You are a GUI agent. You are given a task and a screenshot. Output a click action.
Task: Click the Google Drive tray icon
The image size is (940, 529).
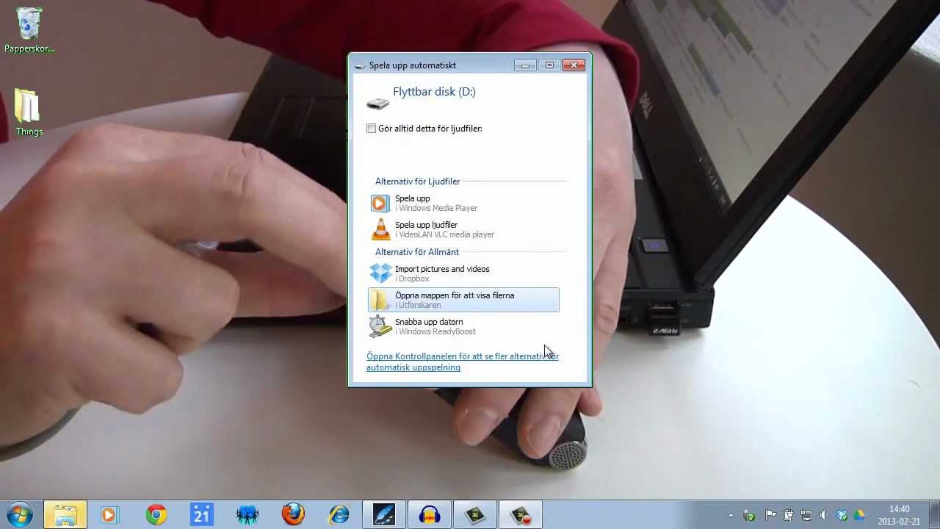pos(859,515)
